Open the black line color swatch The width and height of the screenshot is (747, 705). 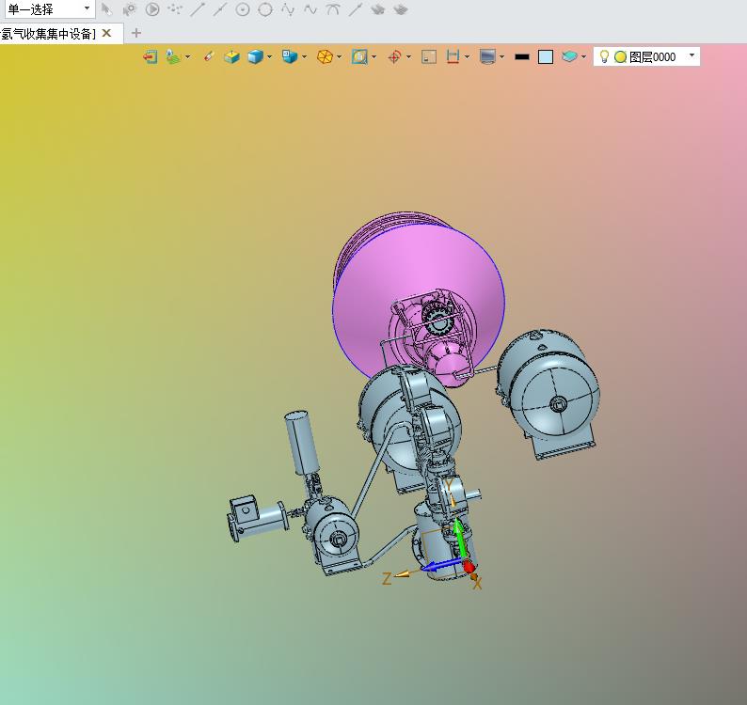[522, 57]
